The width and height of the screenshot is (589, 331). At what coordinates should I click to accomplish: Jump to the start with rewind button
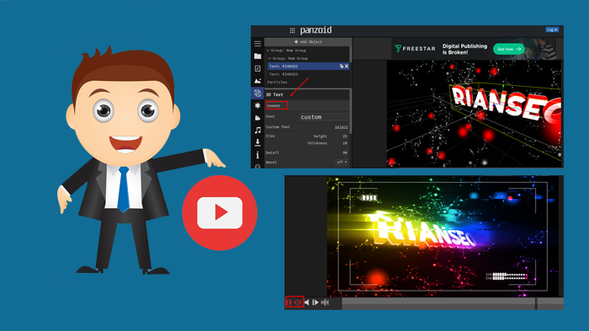click(307, 302)
